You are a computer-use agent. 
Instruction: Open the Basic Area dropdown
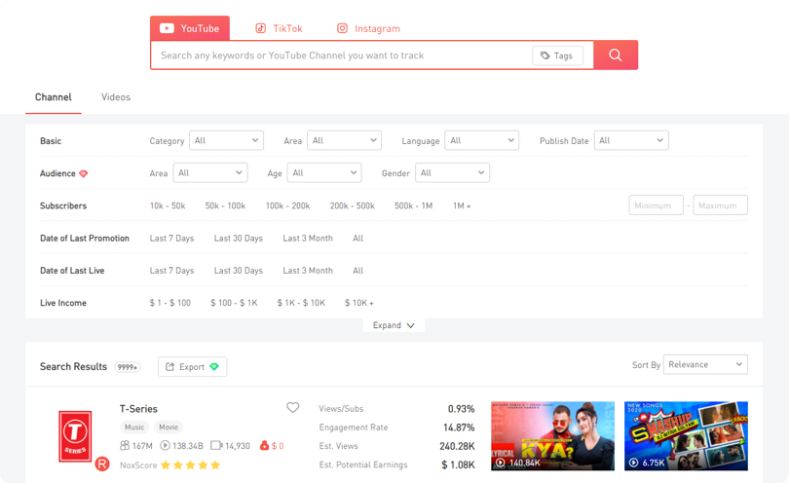pos(344,140)
